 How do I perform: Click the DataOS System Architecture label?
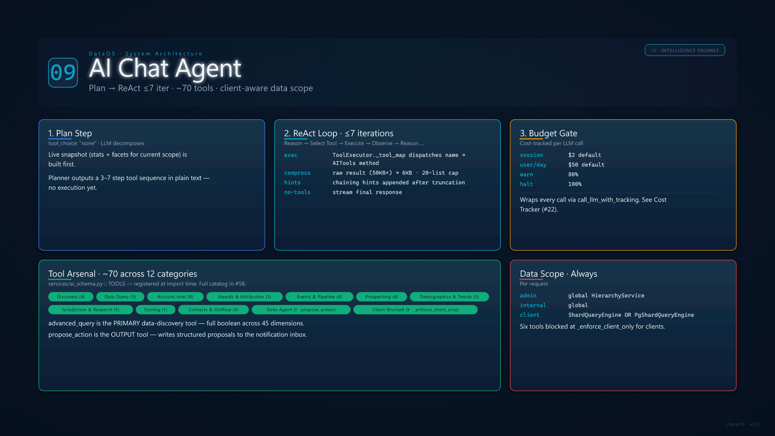[x=145, y=54]
